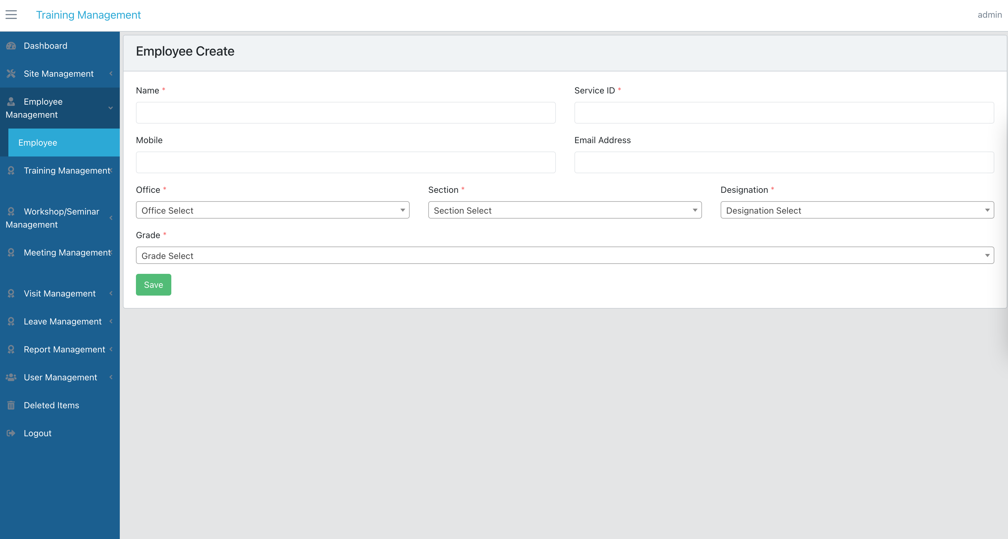Click the Training Management header link
The image size is (1008, 539).
coord(88,15)
